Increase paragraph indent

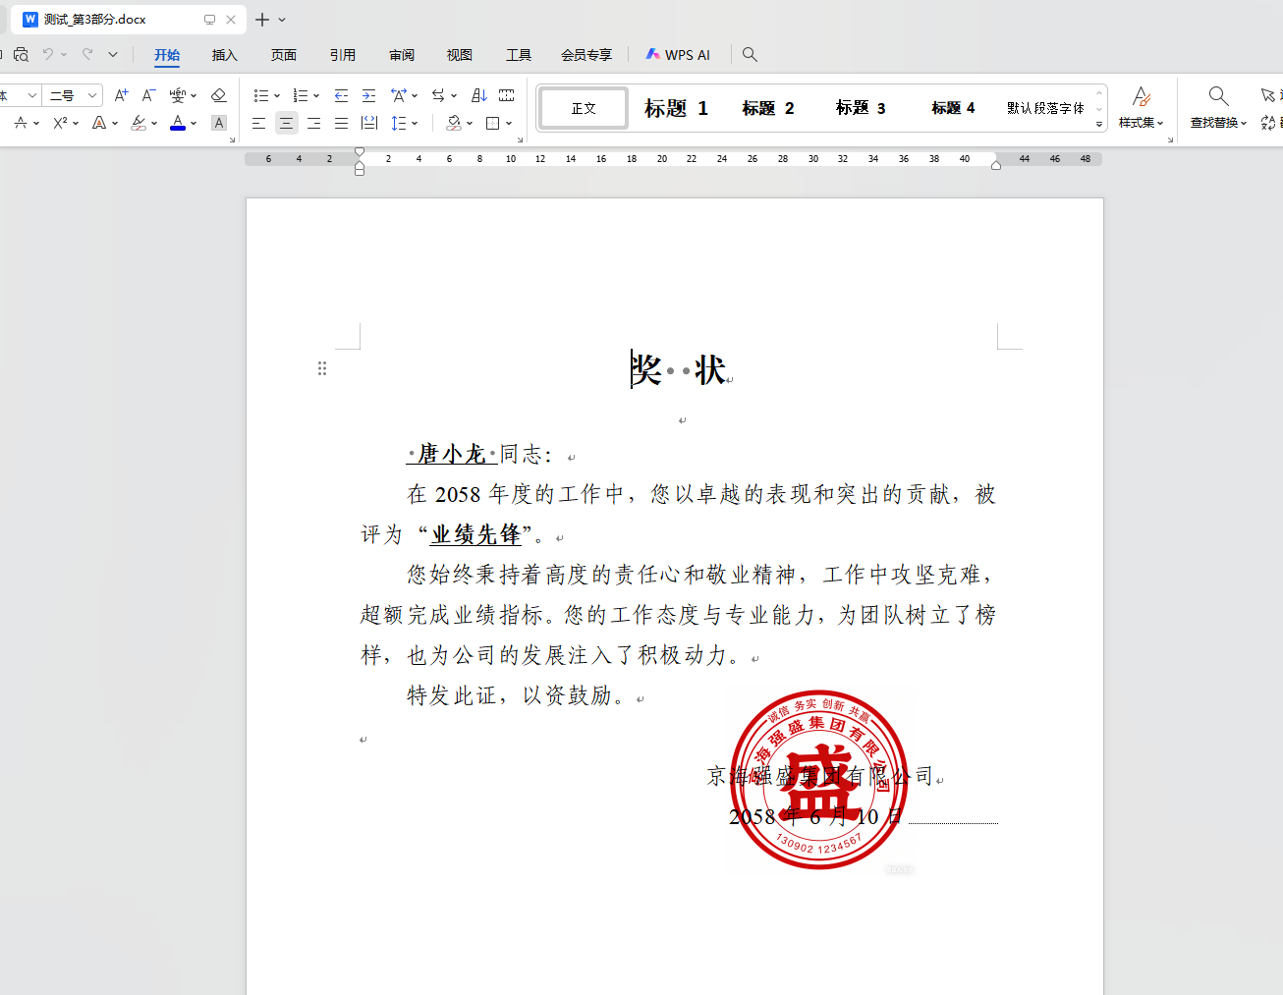click(368, 95)
